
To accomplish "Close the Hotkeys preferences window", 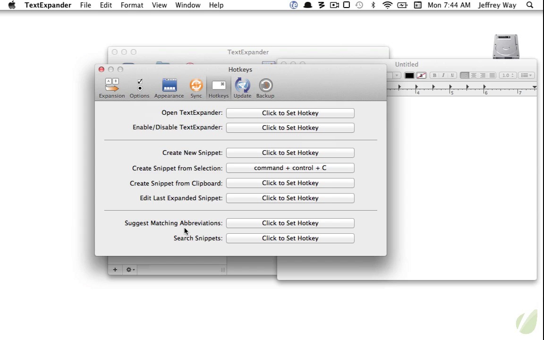I will click(x=102, y=69).
